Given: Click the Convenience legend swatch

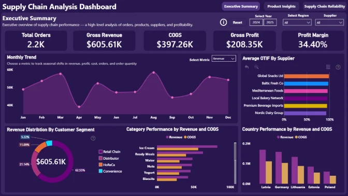Looking at the screenshot, I should tap(100, 171).
